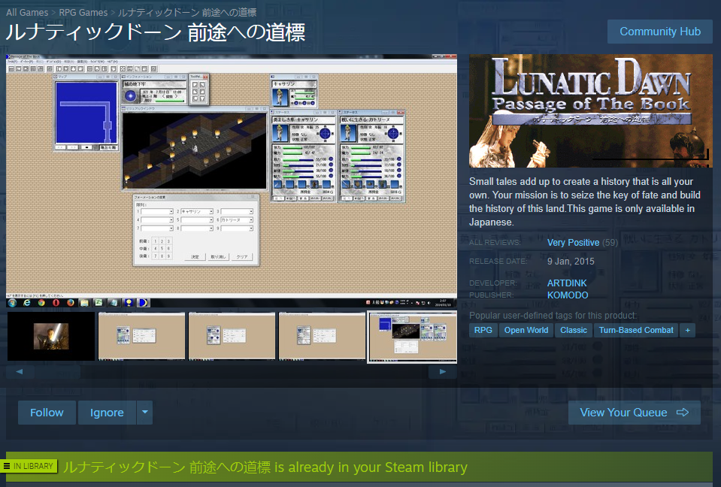Click the Lunatic Dawn header image
This screenshot has height=487, width=721.
[x=591, y=110]
